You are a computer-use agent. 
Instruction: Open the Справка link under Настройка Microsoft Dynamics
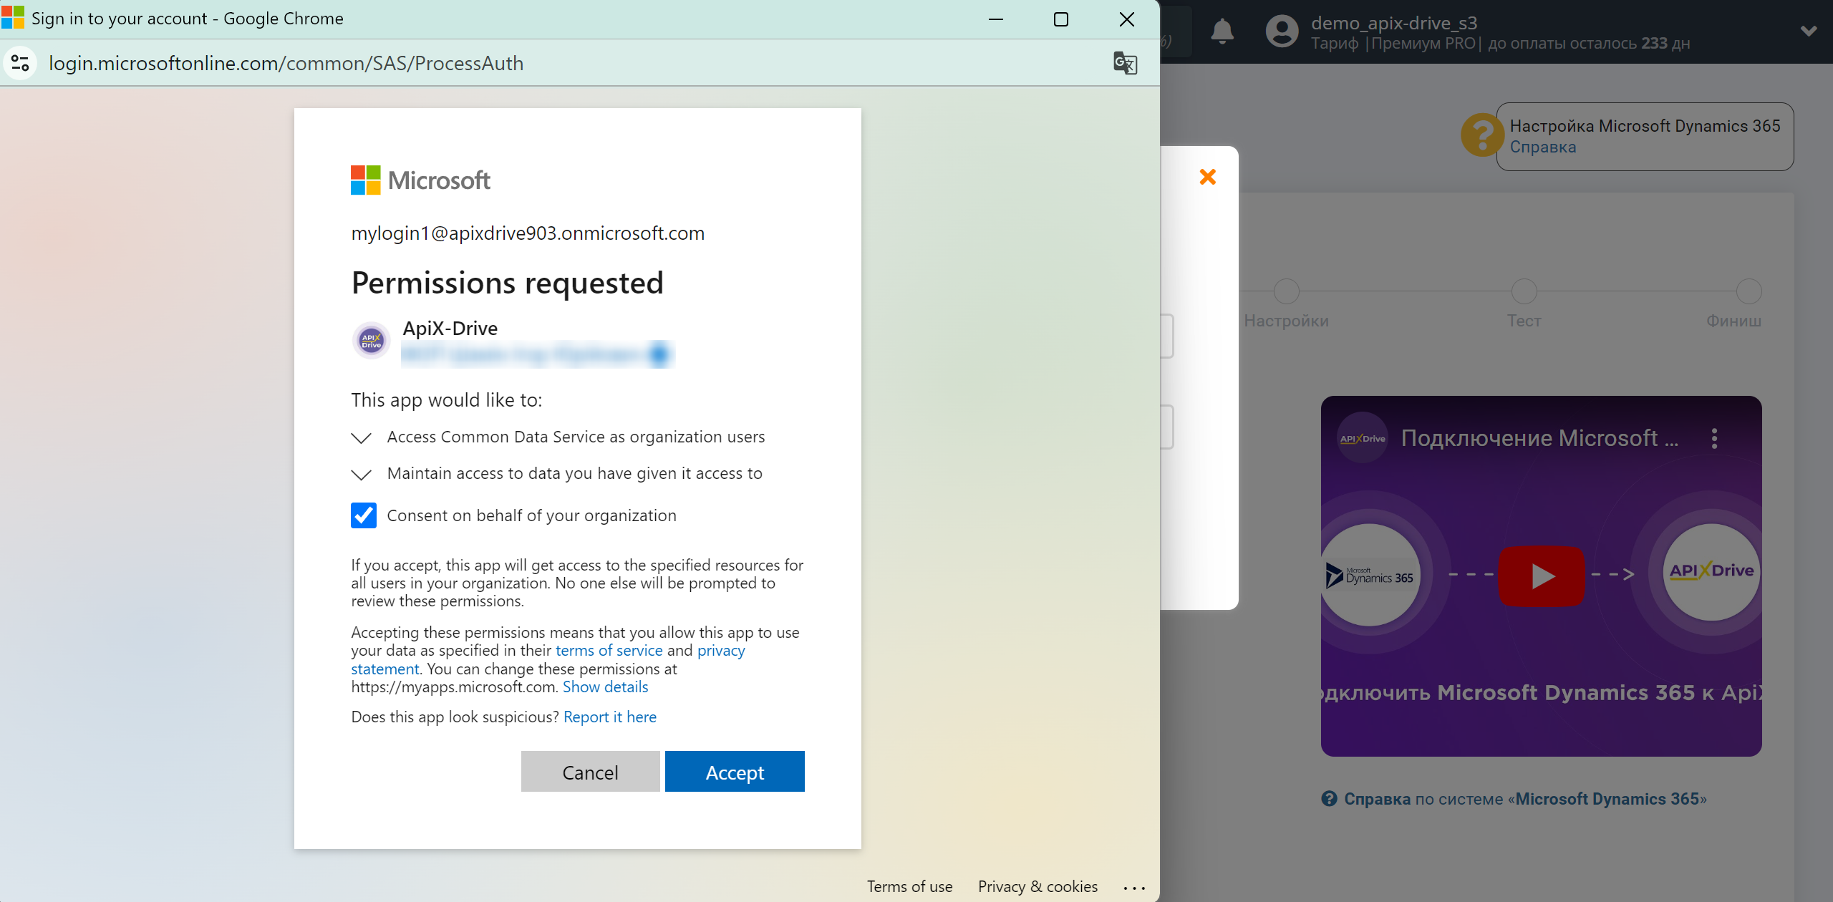tap(1543, 147)
